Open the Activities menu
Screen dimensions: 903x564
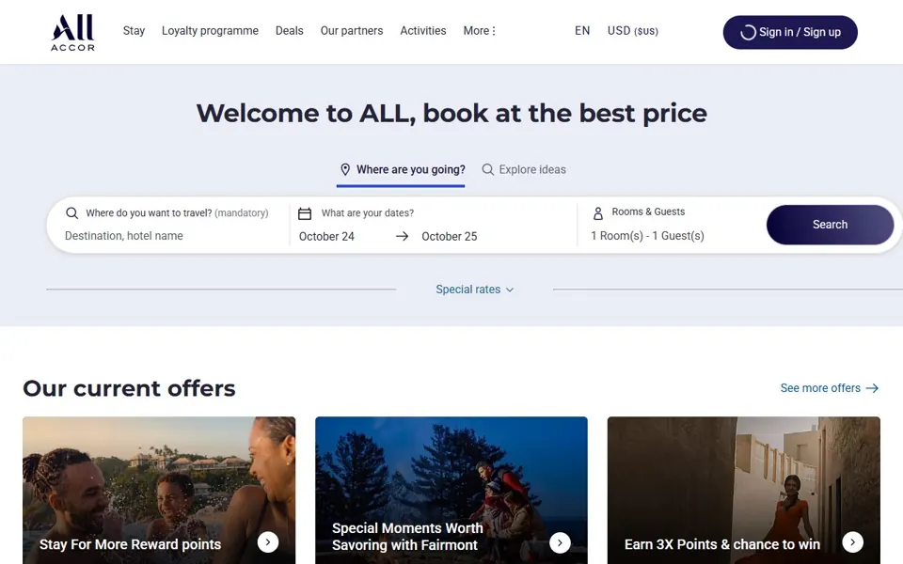(422, 30)
